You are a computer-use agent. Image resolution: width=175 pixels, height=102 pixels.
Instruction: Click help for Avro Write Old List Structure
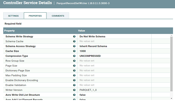tap(74, 95)
